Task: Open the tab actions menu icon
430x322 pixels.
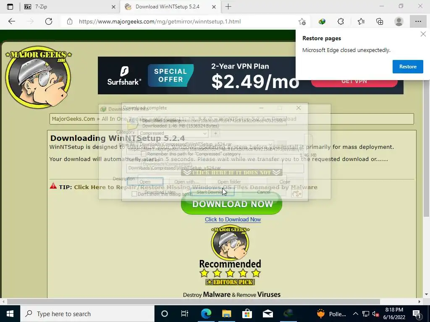Action: (x=10, y=7)
